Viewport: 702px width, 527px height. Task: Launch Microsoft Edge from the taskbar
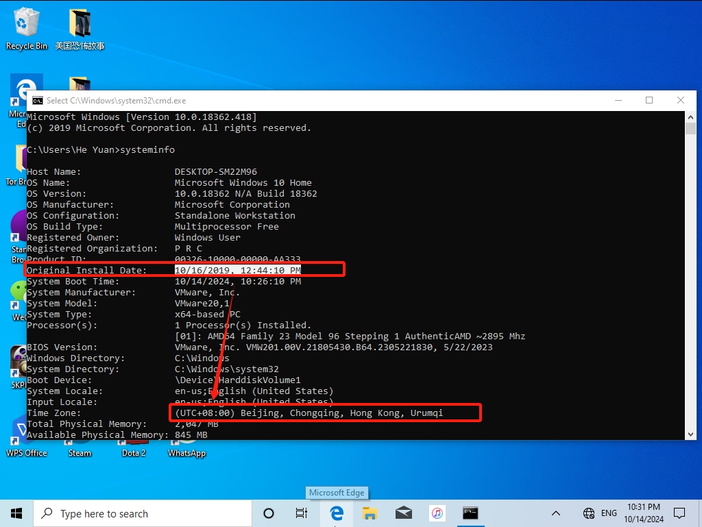tap(336, 513)
